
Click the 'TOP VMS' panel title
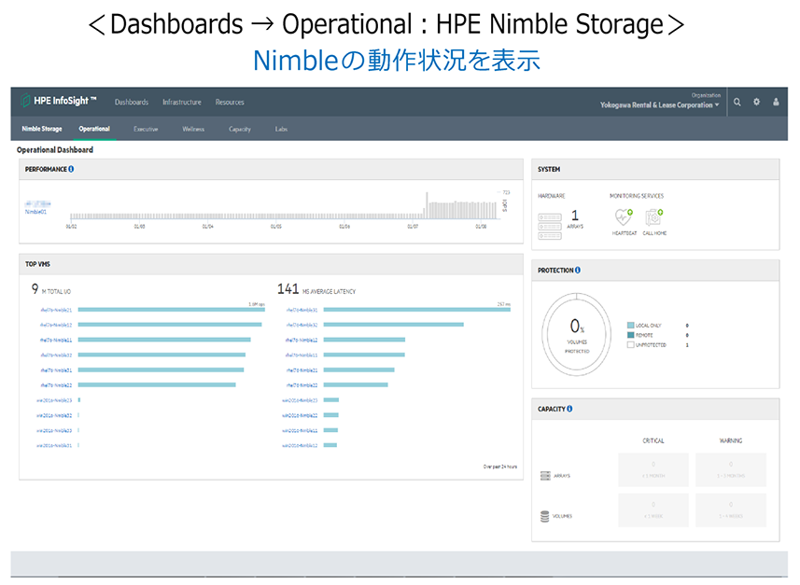coord(37,264)
